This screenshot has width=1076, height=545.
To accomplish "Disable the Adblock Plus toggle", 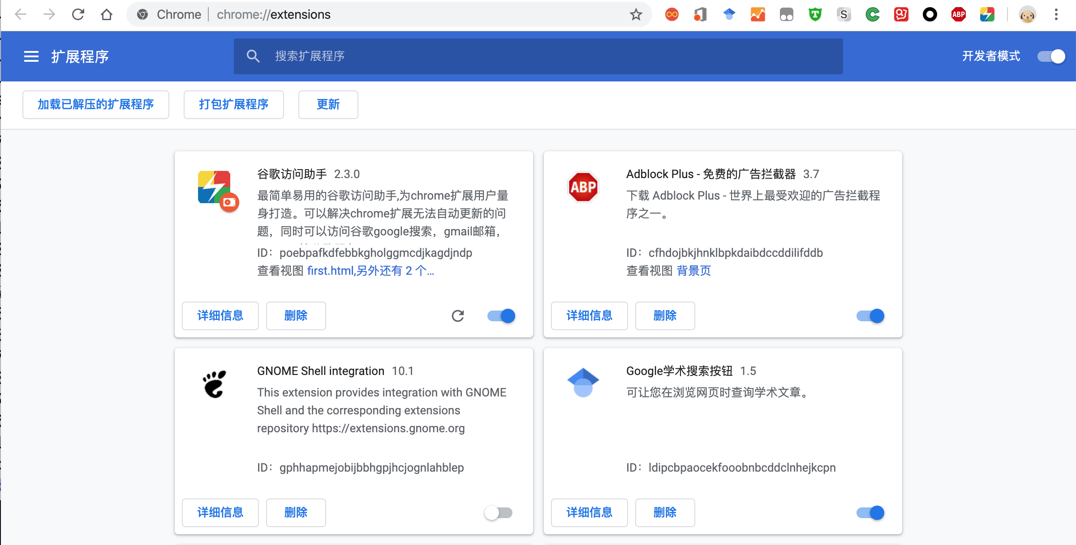I will pyautogui.click(x=870, y=316).
